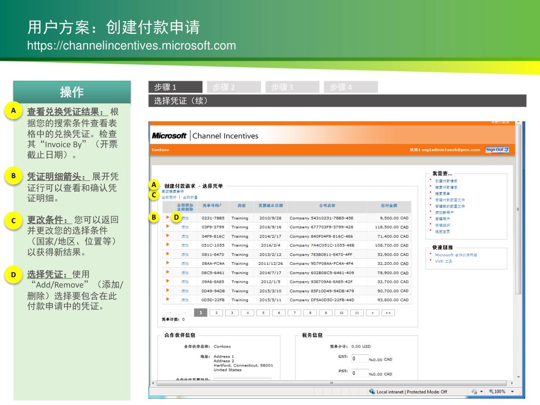
Task: Click the Microsoft Channel Incentives logo
Action: (205, 136)
